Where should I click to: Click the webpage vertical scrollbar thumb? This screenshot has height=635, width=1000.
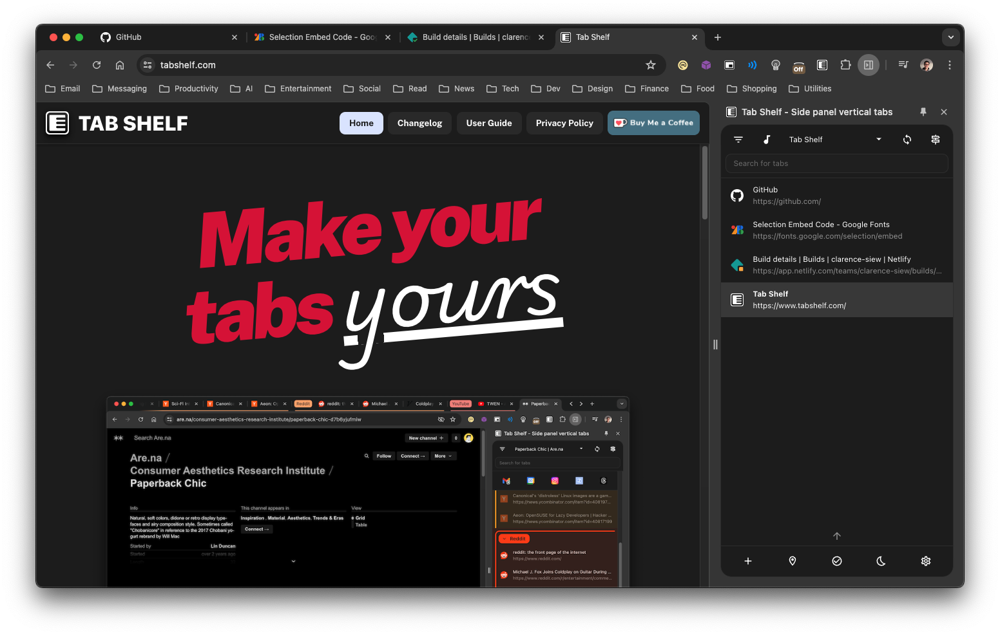[705, 183]
